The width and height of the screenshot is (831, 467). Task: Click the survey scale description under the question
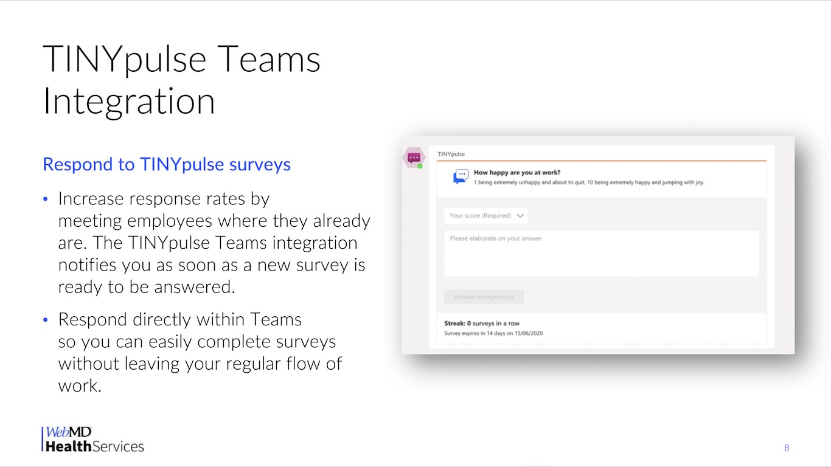coord(588,182)
